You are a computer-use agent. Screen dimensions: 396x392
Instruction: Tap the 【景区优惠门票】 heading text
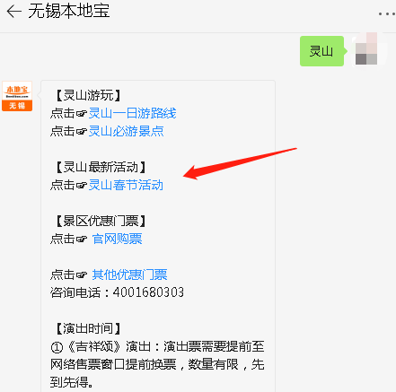[101, 221]
